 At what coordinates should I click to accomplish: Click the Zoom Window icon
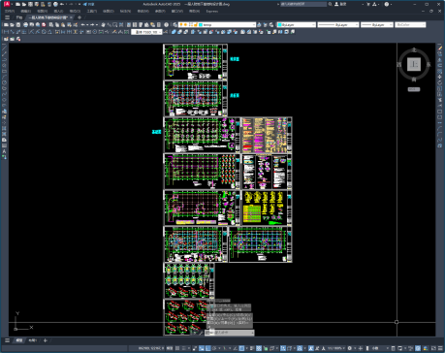(114, 24)
